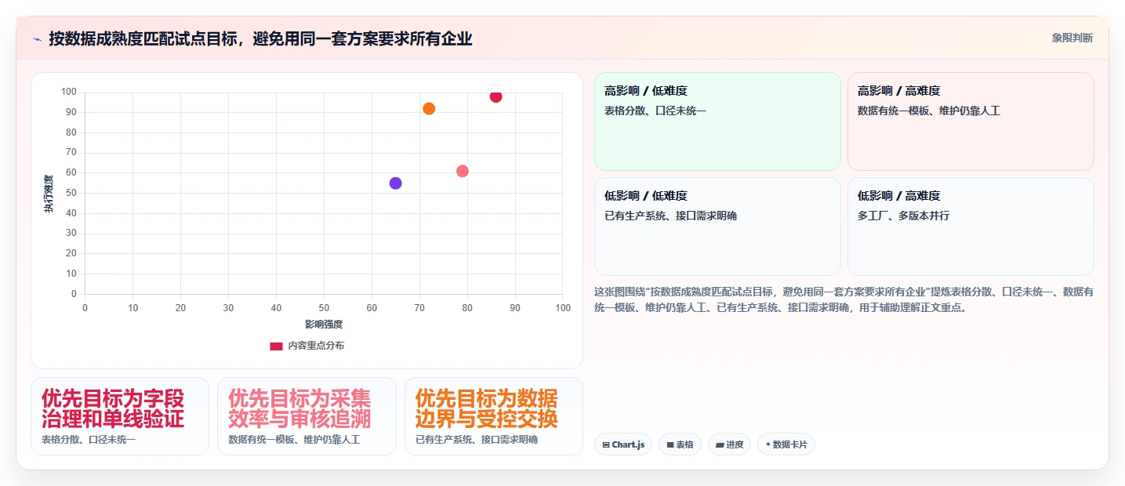Click the red card text 数据有统一模板、维护仍靠人工
Image resolution: width=1125 pixels, height=486 pixels.
coord(929,111)
